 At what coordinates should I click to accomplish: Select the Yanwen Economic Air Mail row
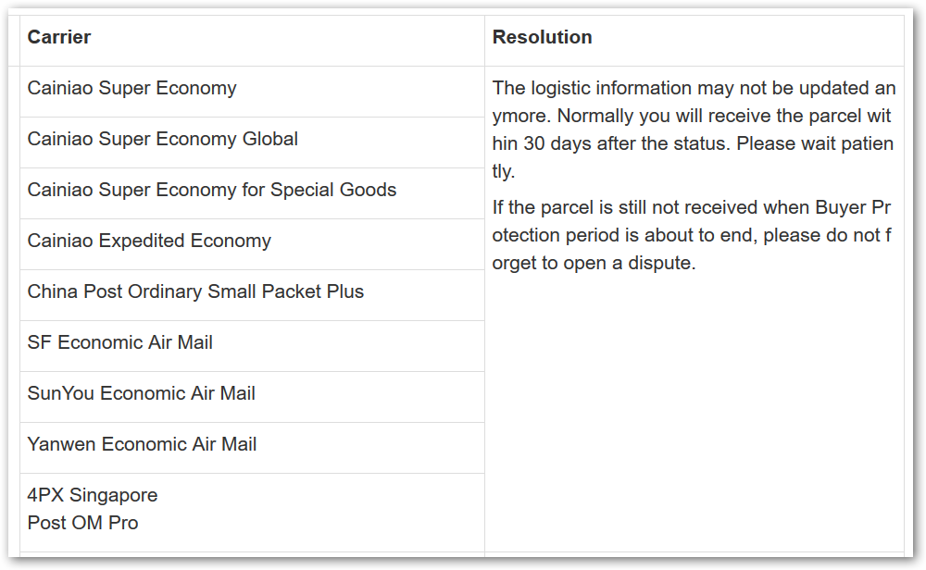pyautogui.click(x=143, y=445)
